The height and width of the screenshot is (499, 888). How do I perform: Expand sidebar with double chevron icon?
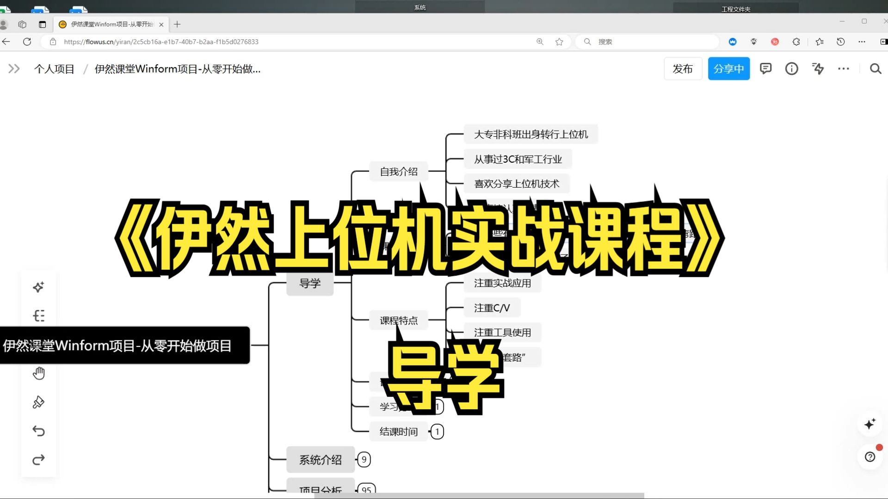tap(14, 69)
